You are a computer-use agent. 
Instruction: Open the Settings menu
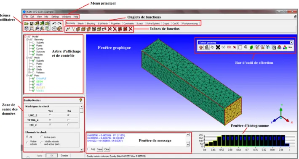(55, 17)
